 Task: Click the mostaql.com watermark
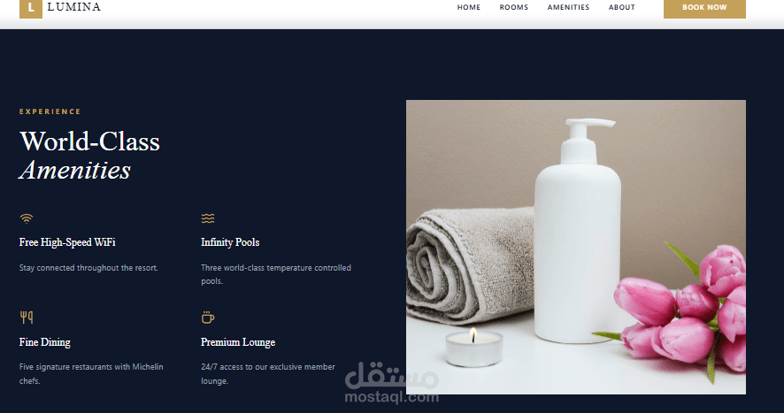391,383
